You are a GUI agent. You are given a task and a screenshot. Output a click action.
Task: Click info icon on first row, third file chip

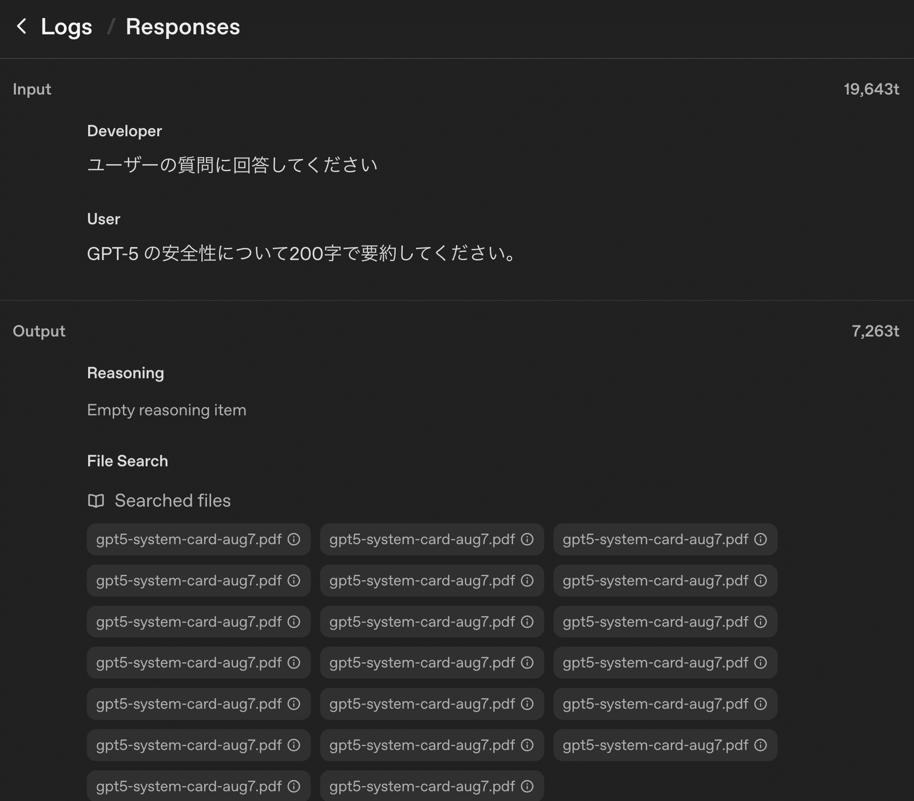[760, 539]
